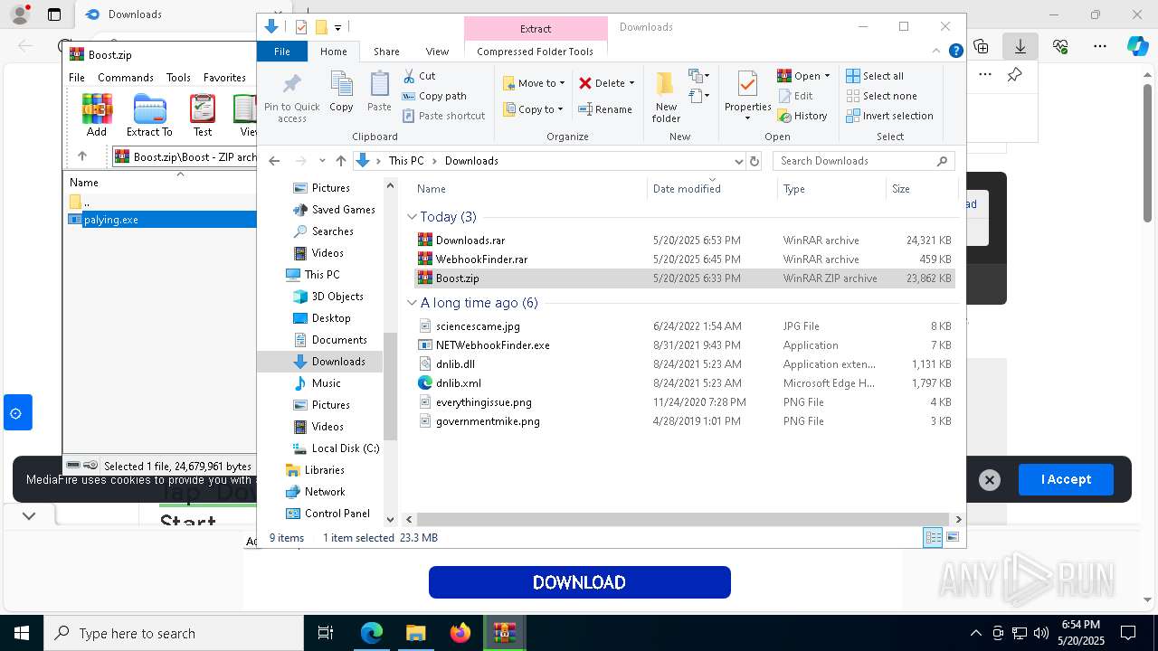Minimize the ribbon chevron
Viewport: 1158px width, 651px height.
[936, 52]
